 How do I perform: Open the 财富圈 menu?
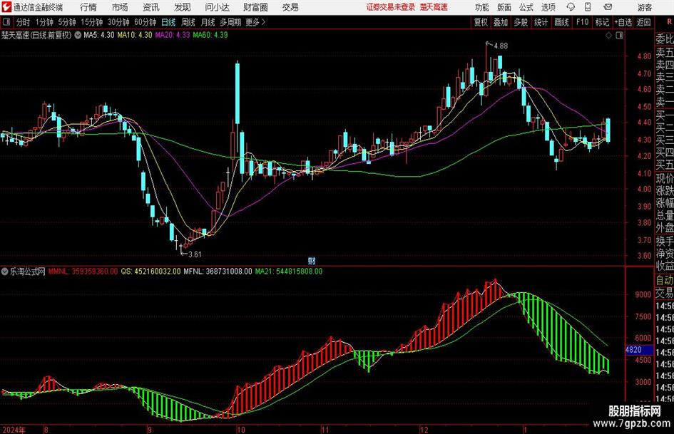(x=255, y=7)
